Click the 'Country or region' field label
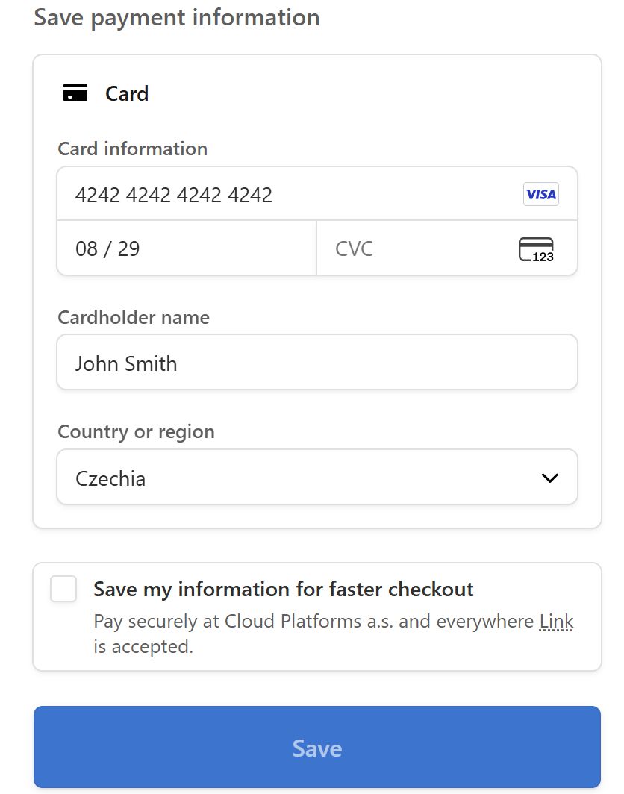624x794 pixels. tap(136, 431)
